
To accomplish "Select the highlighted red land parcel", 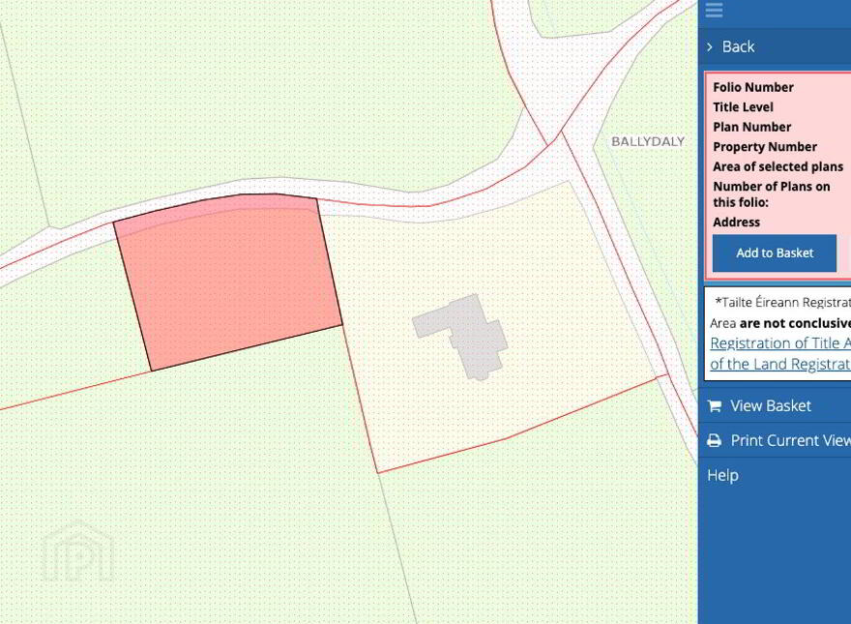I will (228, 282).
